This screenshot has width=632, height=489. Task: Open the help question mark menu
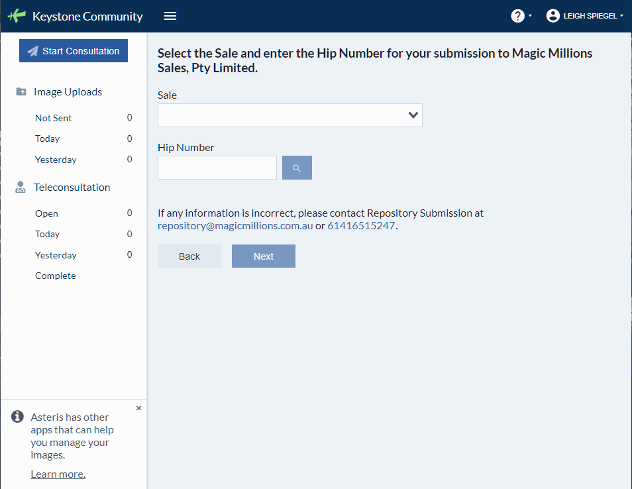(x=518, y=16)
